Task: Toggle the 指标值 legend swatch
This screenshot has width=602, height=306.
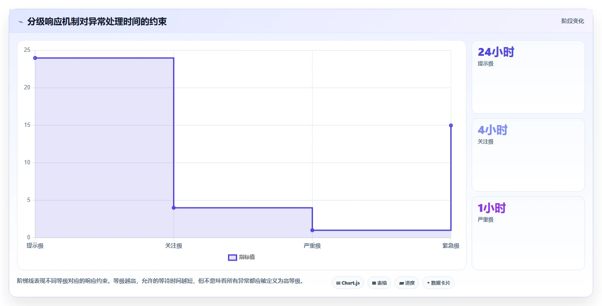Action: (x=232, y=257)
